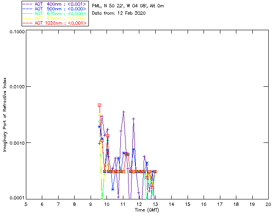Click the 13 tick on the time axis
The height and width of the screenshot is (221, 276).
tap(155, 204)
